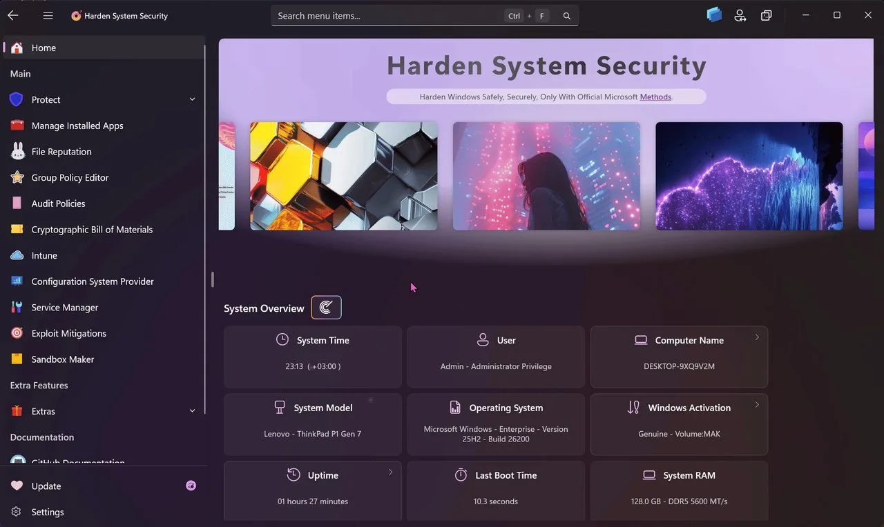Click the DESKTOP-9XQ9V2M computer name value
The height and width of the screenshot is (527, 884).
(x=679, y=366)
